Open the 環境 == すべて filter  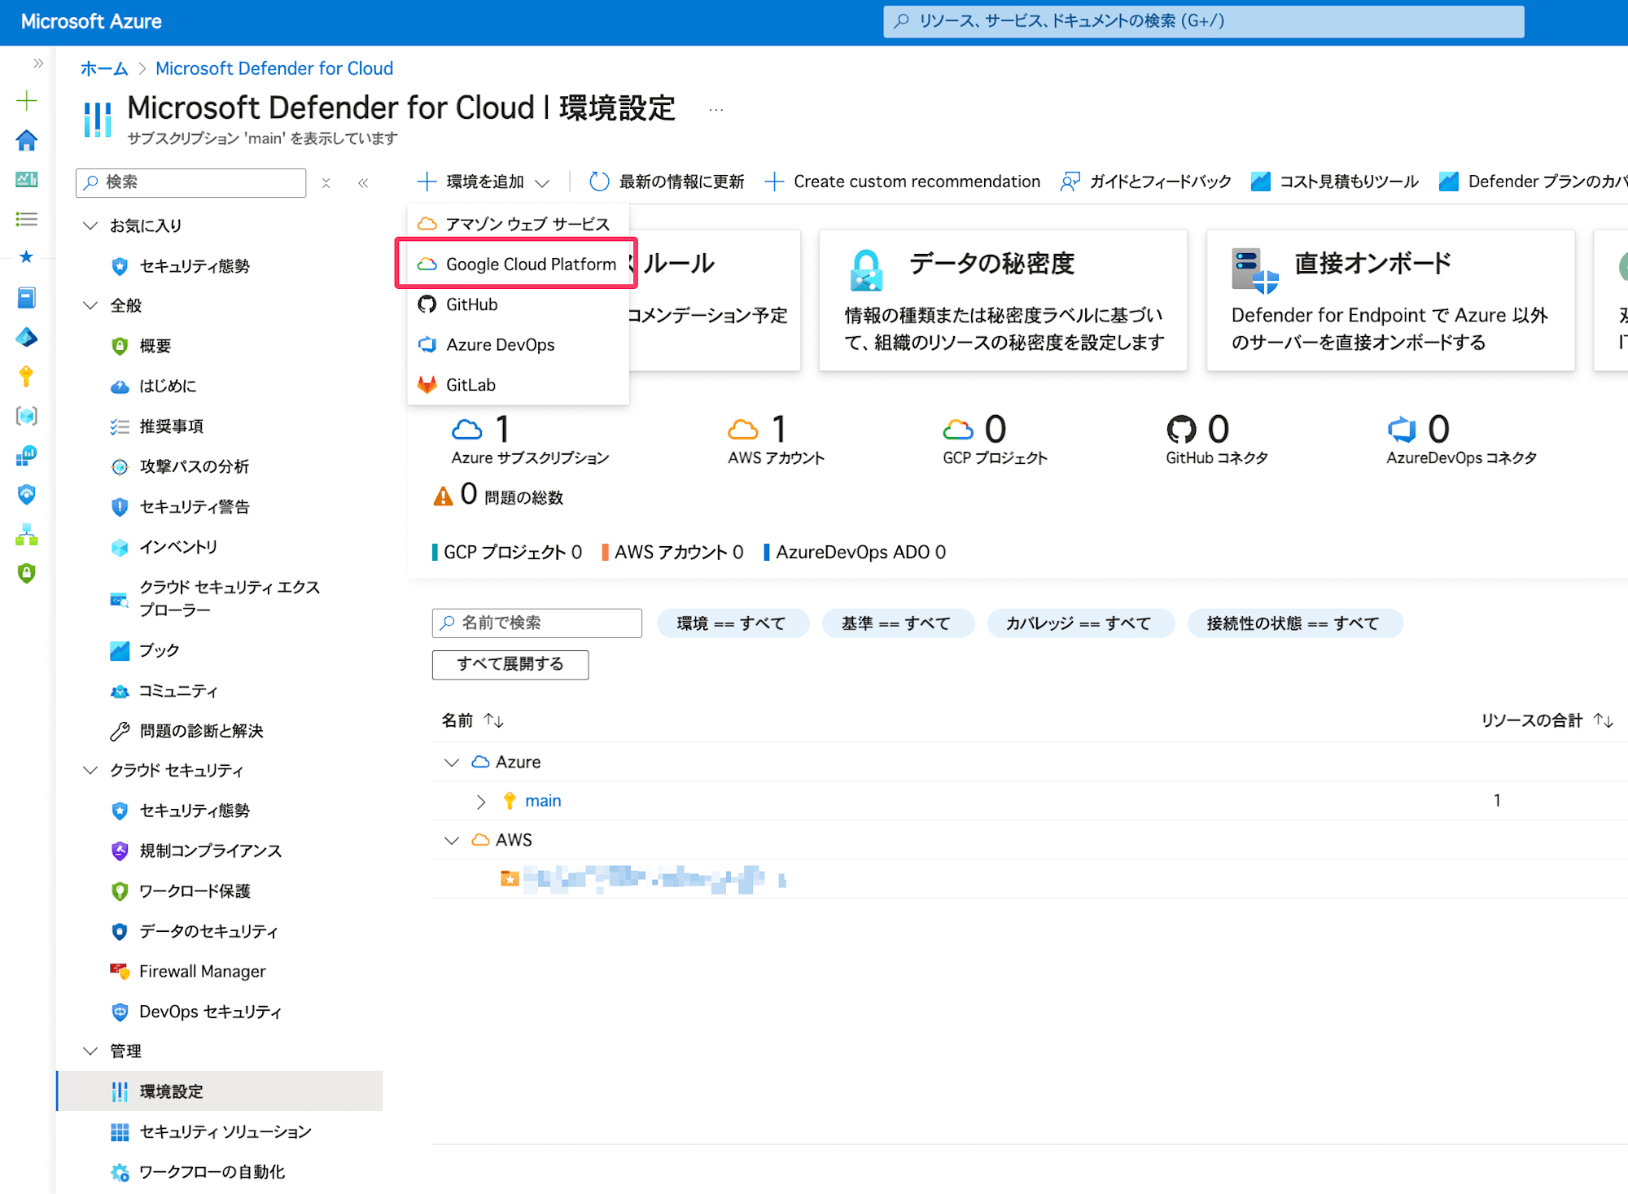[732, 623]
